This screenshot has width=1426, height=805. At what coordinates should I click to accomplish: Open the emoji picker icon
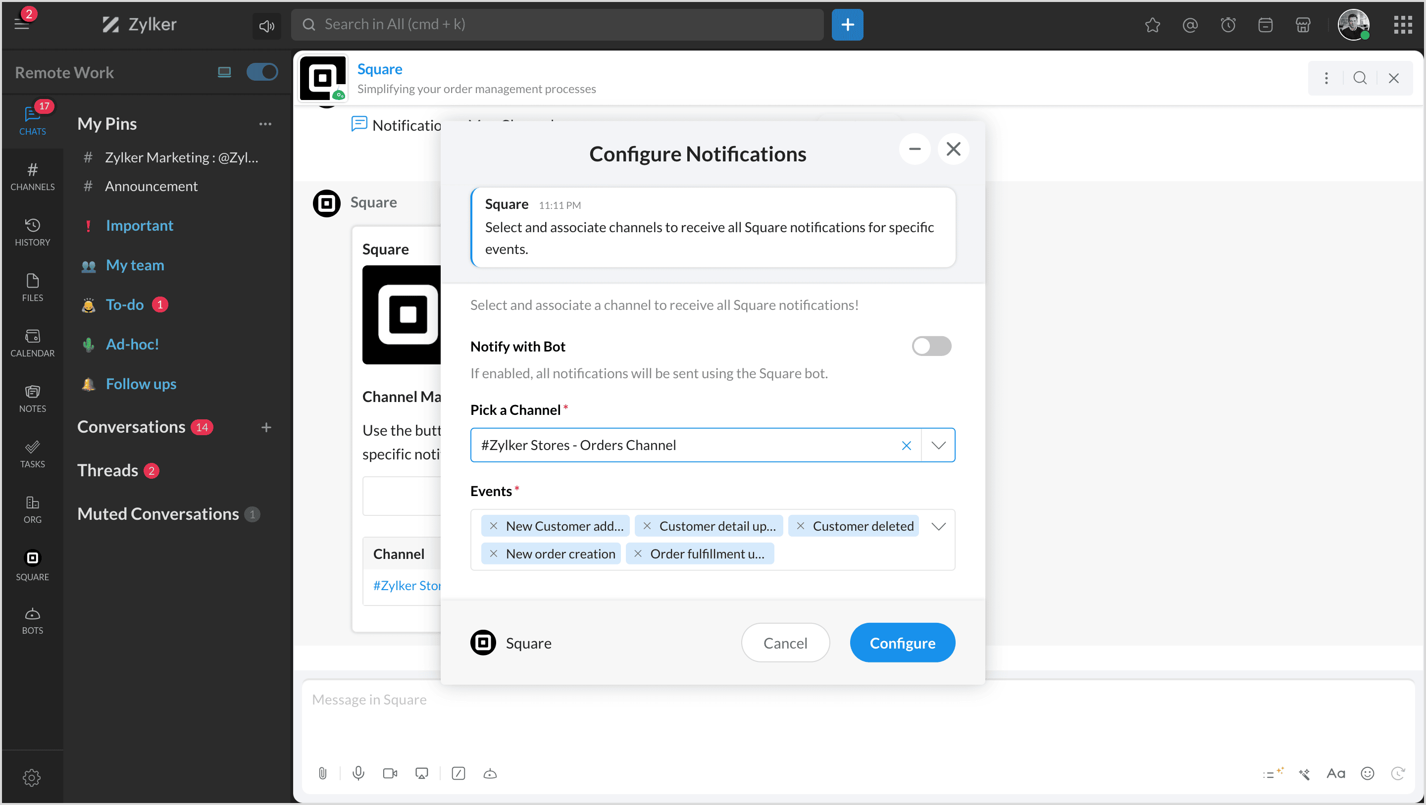coord(1367,773)
